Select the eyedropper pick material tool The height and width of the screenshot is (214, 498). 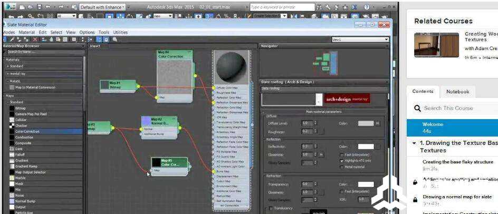point(12,40)
